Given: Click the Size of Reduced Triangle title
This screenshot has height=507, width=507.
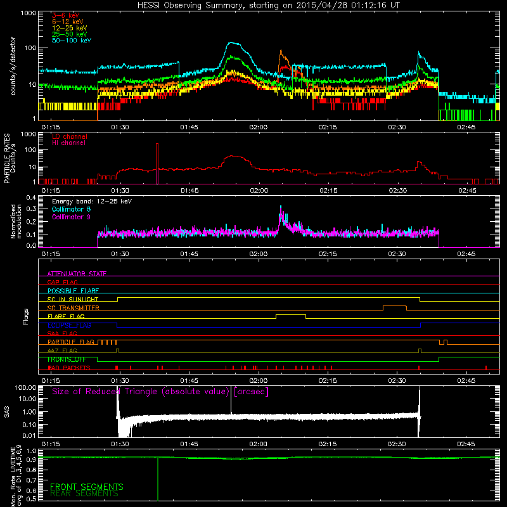Looking at the screenshot, I should 160,392.
